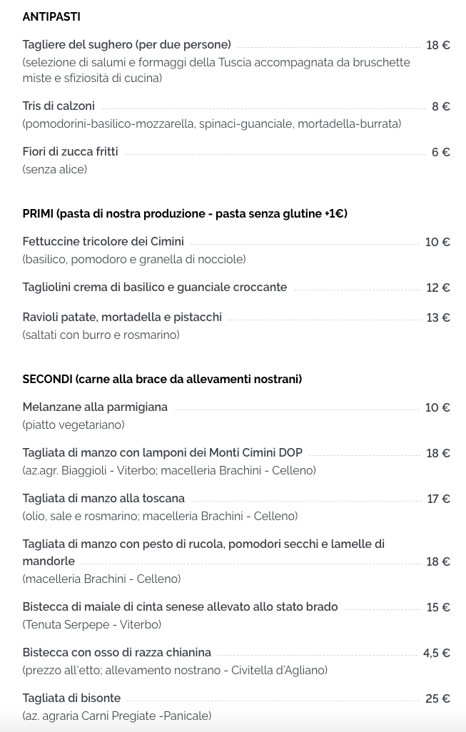Click Tagliolini crema di basilico e guanciale croccante
Image resolution: width=466 pixels, height=732 pixels.
[155, 287]
